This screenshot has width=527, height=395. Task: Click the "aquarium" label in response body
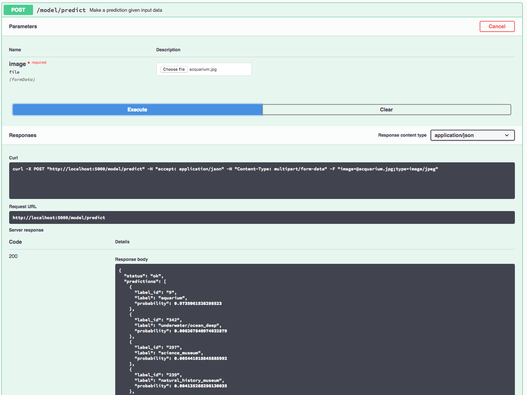(172, 298)
